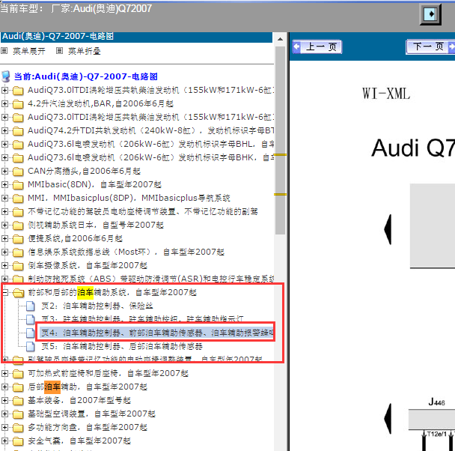Click folder icon for 基本装备
The width and height of the screenshot is (455, 451).
click(18, 401)
